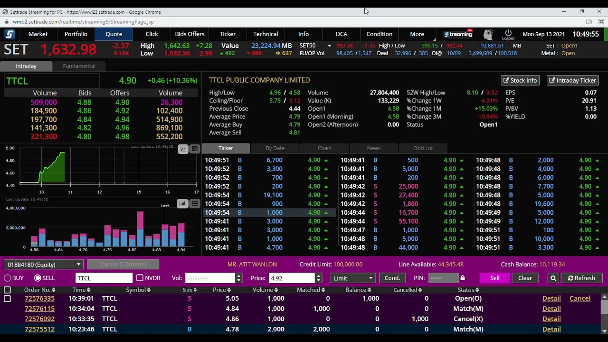Screen dimensions: 608x342
Task: Select the BUY radio button
Action: point(8,278)
